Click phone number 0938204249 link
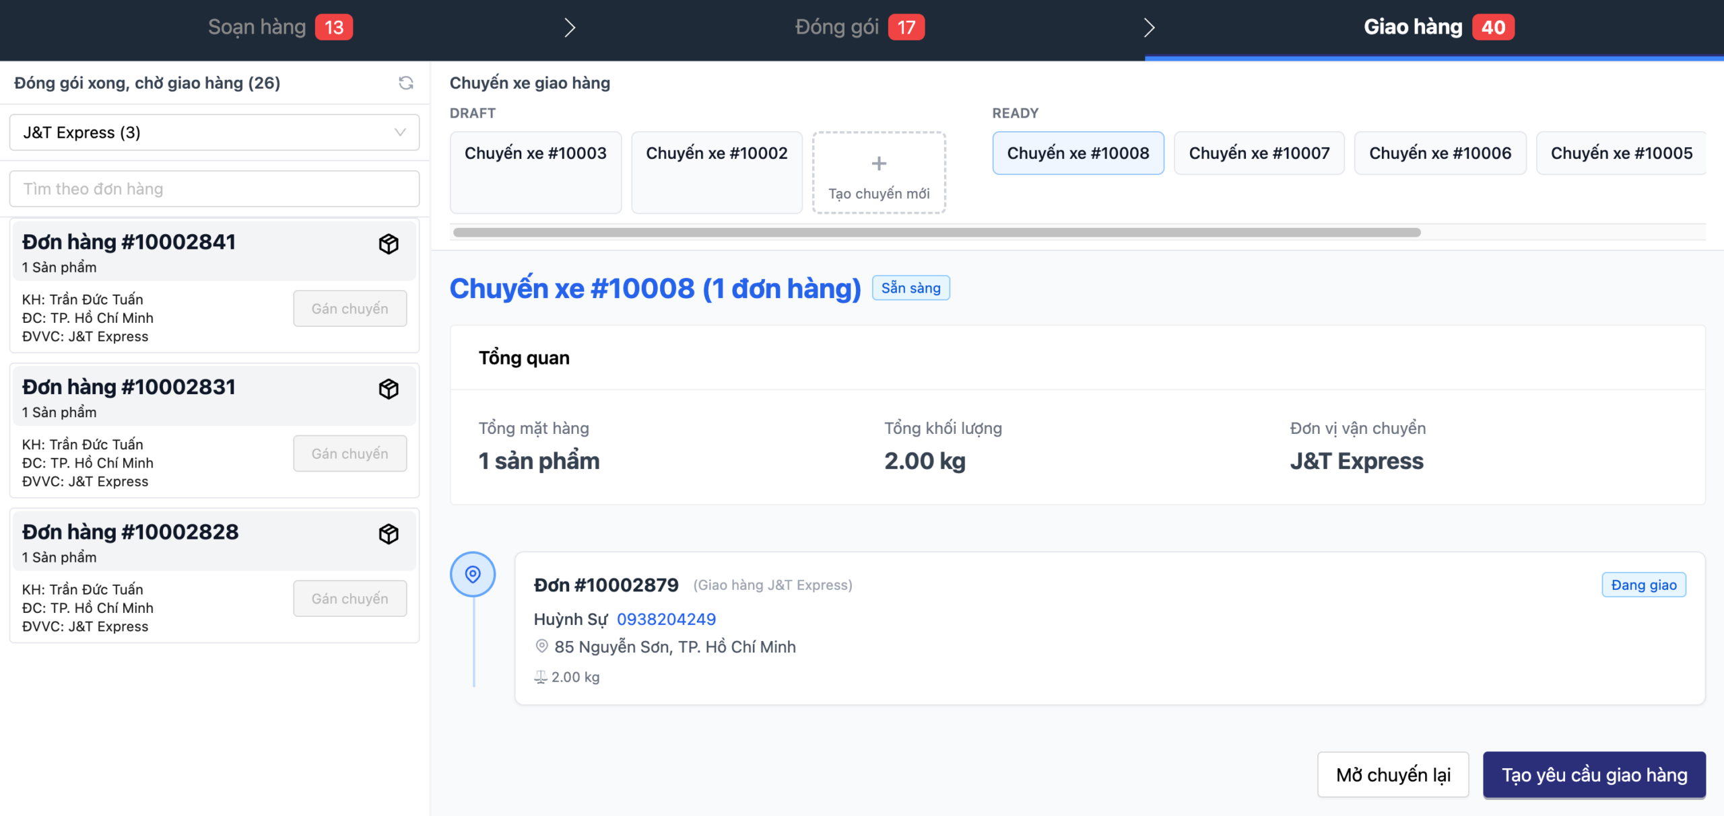Image resolution: width=1724 pixels, height=816 pixels. [666, 619]
